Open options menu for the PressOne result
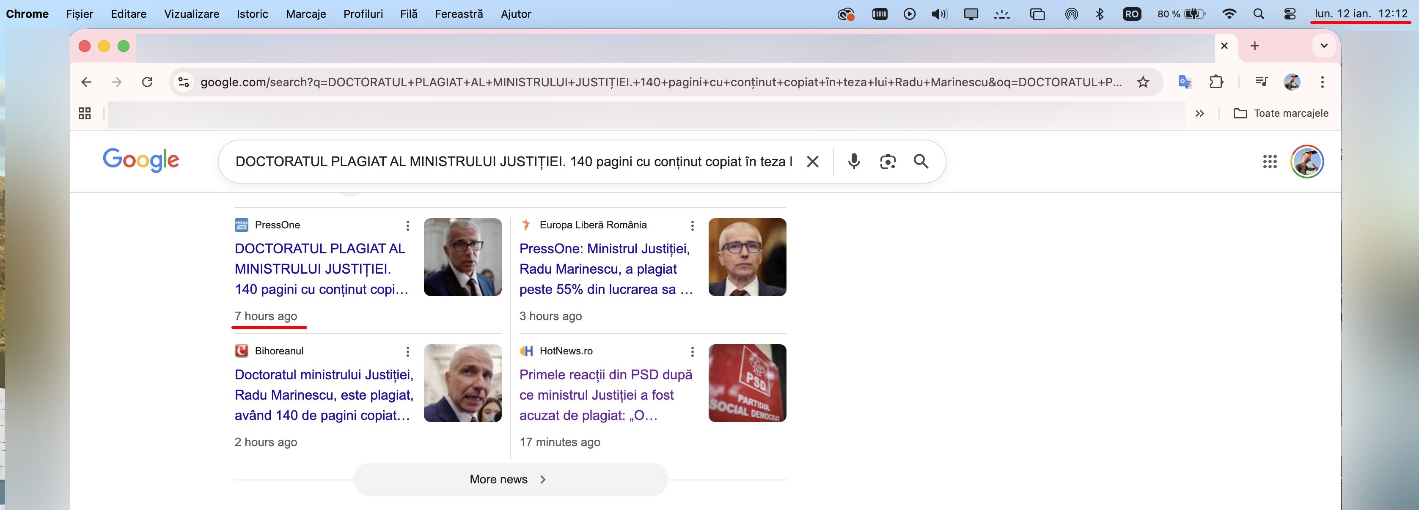The image size is (1419, 510). coord(407,225)
